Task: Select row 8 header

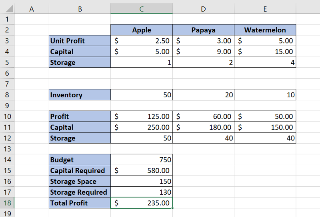Action: tap(7, 95)
